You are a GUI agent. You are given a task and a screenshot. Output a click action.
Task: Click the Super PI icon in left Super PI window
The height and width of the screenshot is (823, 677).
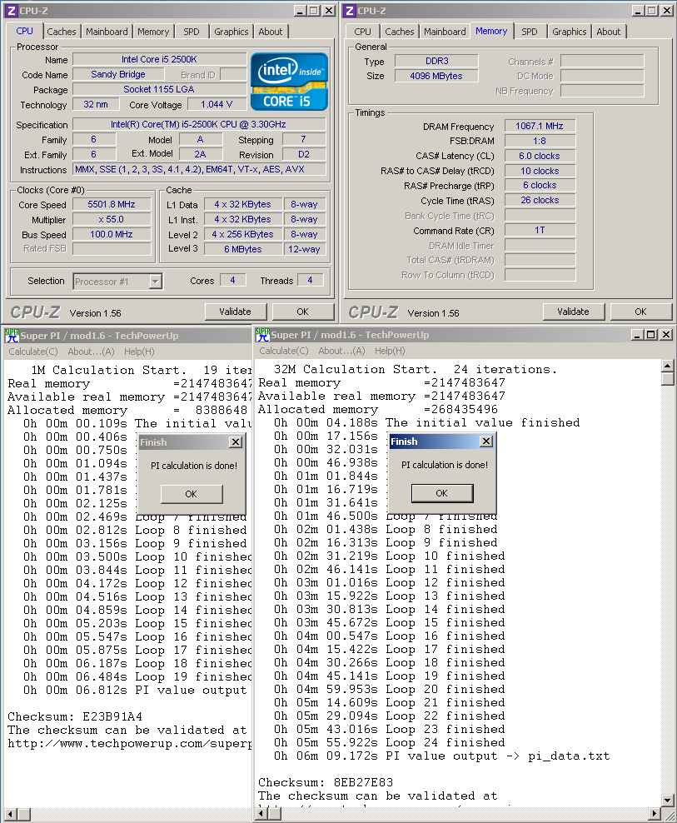(12, 336)
